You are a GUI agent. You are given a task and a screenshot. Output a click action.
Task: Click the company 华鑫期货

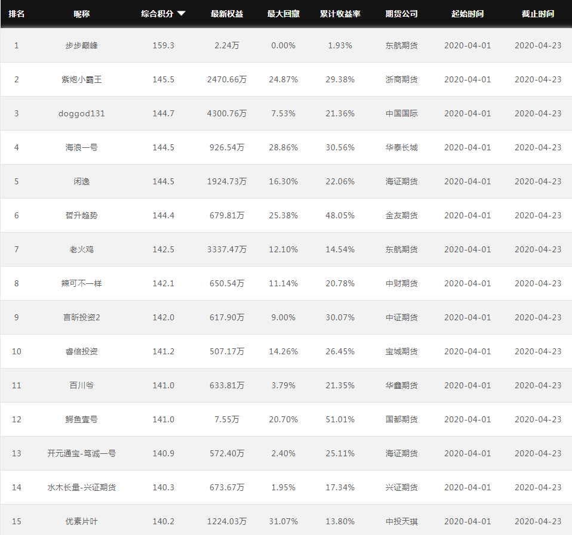[x=402, y=385]
